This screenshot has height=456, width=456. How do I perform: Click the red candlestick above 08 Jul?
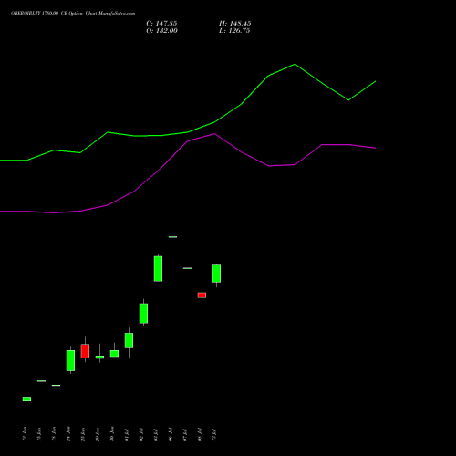coord(202,295)
